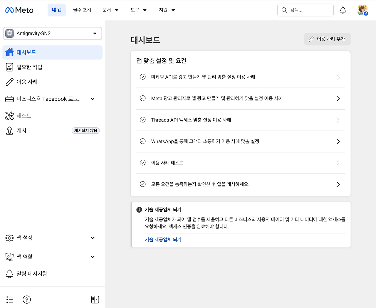Open 필요한 작업 in the sidebar
376x308 pixels.
tap(53, 67)
